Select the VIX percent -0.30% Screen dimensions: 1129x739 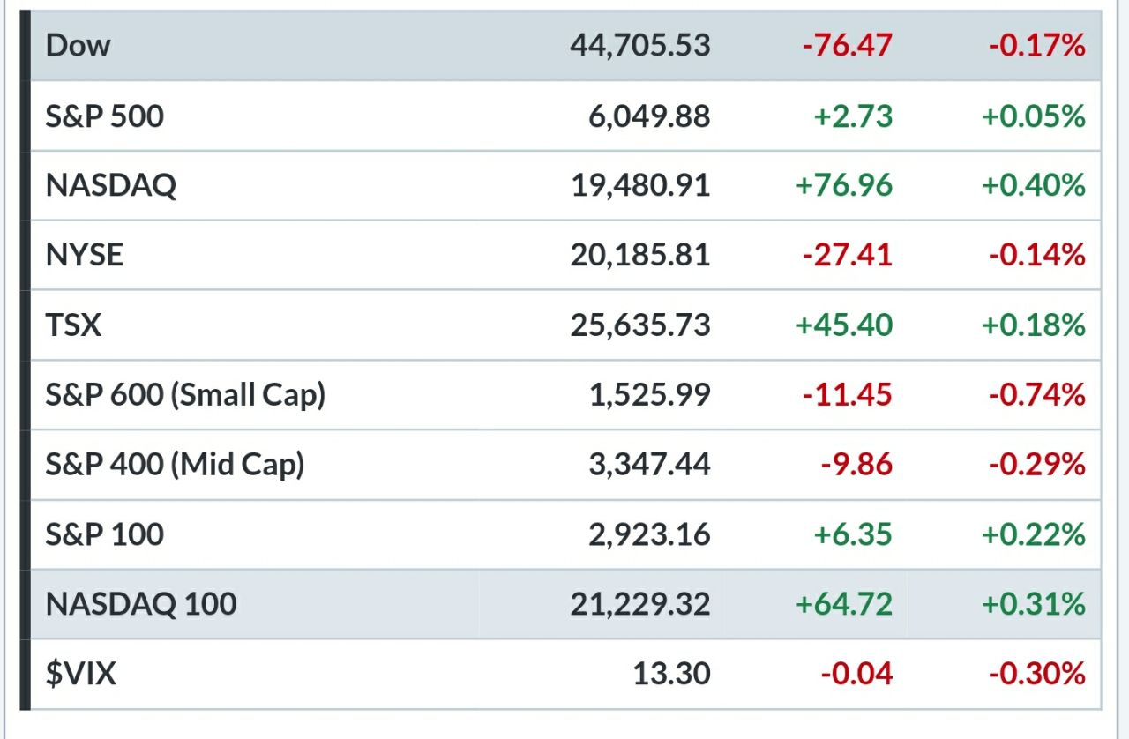tap(1037, 674)
